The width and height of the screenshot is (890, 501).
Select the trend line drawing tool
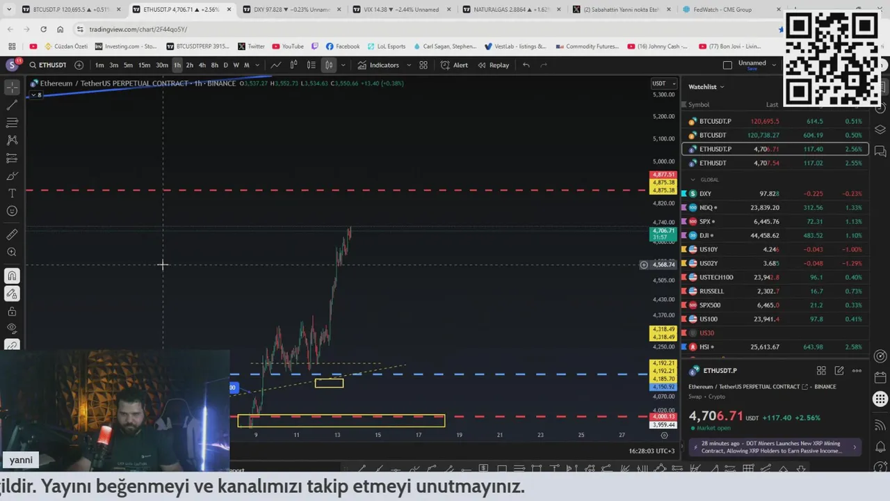pyautogui.click(x=12, y=105)
